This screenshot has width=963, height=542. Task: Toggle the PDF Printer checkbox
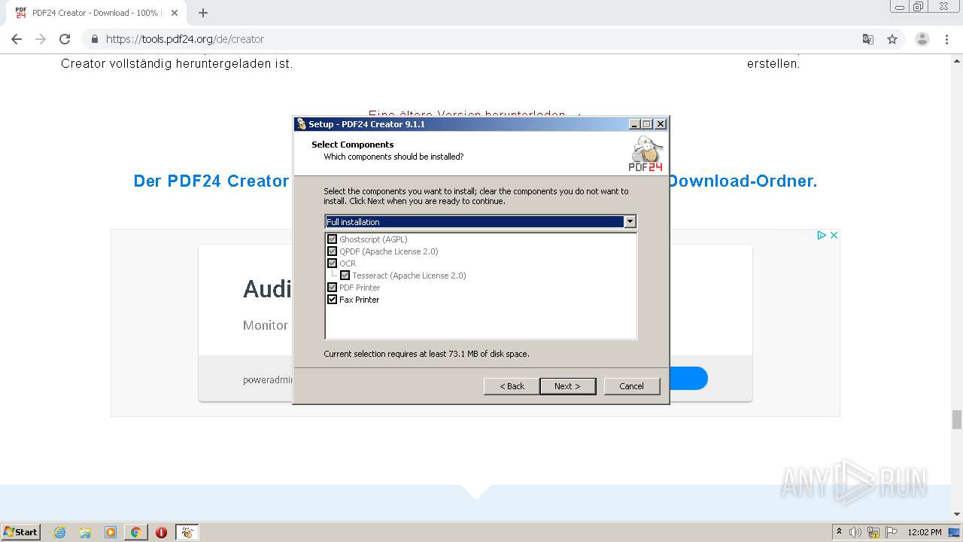pos(332,288)
